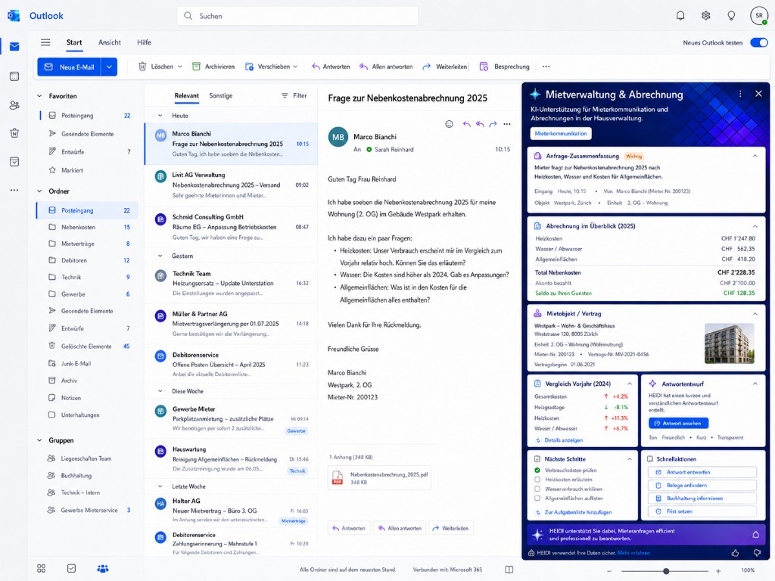Click the zoom out minus button
Screen dimensions: 775x581
609,570
